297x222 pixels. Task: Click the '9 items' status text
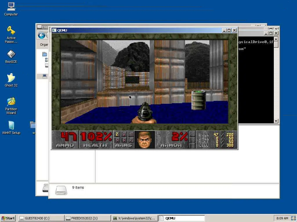(x=78, y=187)
